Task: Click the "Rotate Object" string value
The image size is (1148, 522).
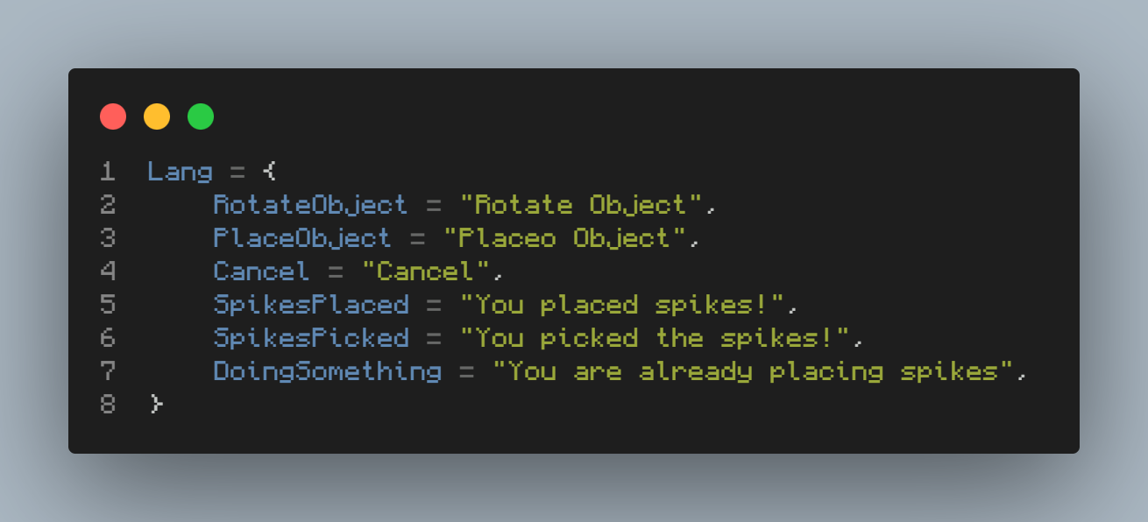Action: coord(582,204)
